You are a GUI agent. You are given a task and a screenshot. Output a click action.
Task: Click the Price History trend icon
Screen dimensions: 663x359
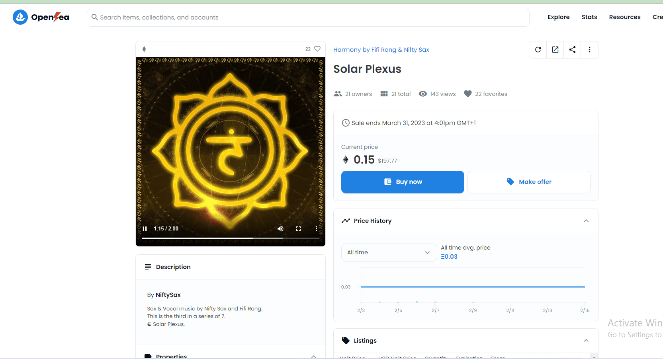coord(346,220)
